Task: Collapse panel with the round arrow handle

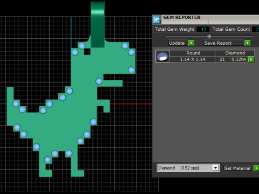Action: [x=209, y=36]
